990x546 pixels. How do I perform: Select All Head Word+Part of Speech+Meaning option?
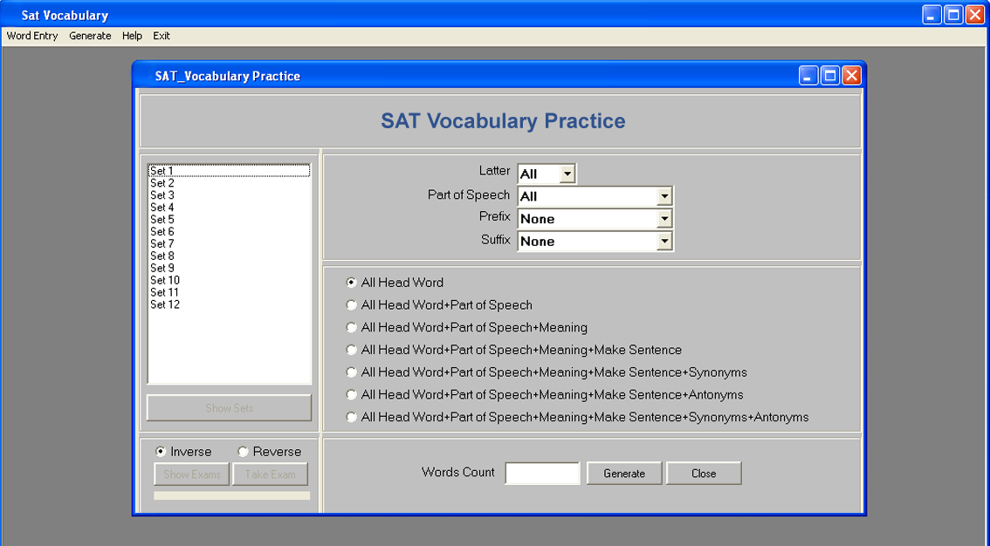point(352,328)
